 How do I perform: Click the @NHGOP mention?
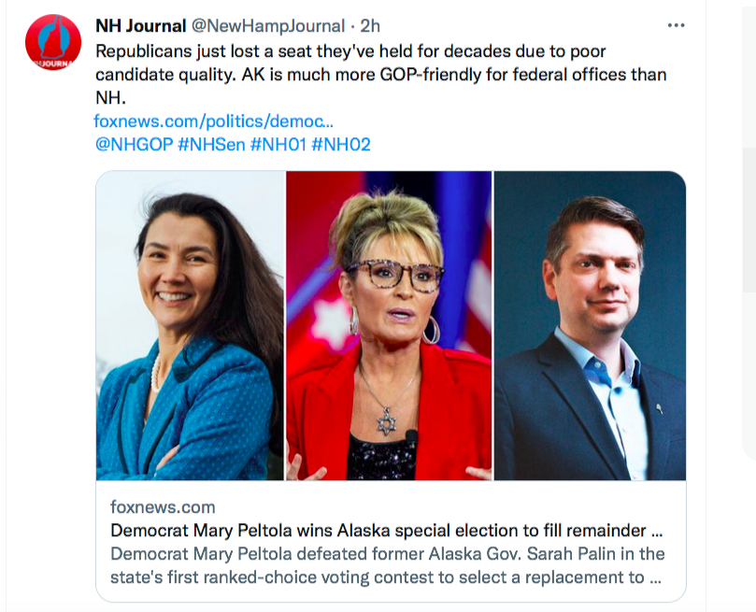pos(132,145)
